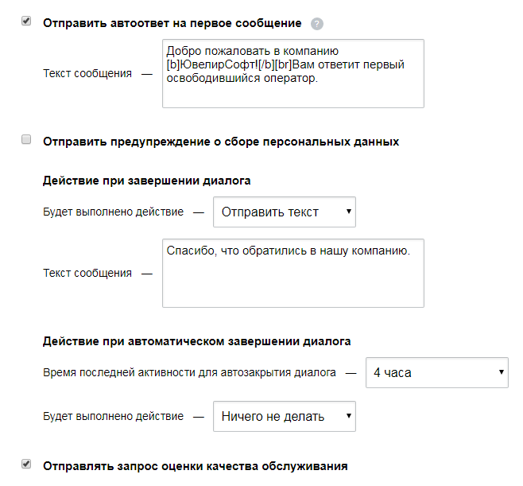Click 'Будет выполнено действие' label beside 'Отправить текст'
Screen dimensions: 523x486
tap(114, 212)
